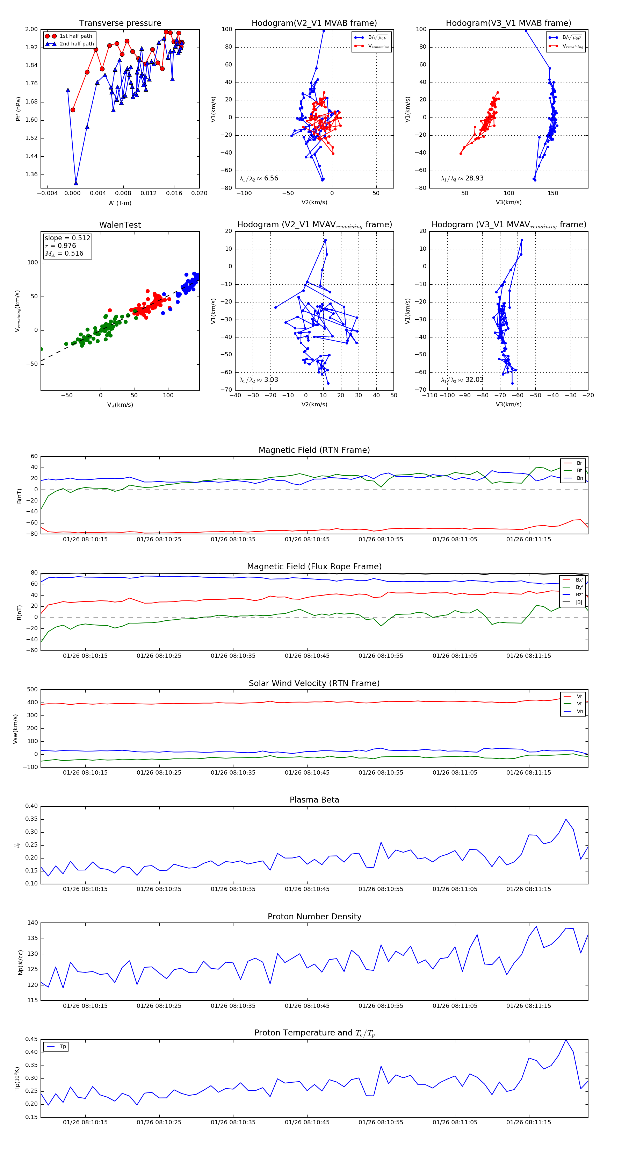
Task: Select the '2nd half path' legend entry
Action: 70,44
